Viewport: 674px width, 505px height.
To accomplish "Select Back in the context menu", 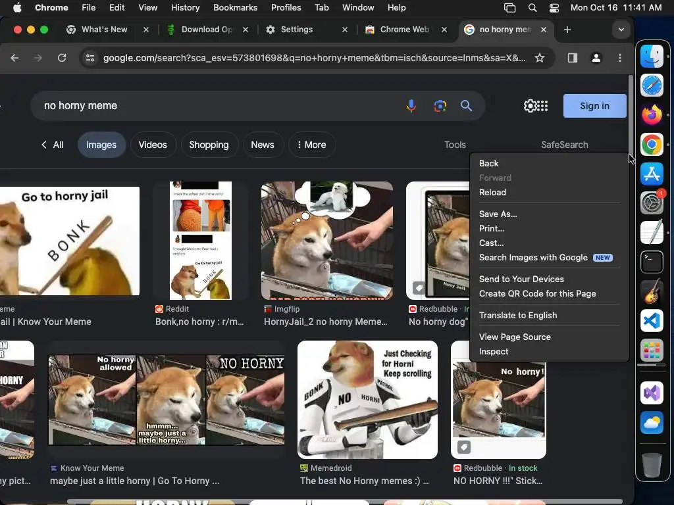I will [x=550, y=163].
